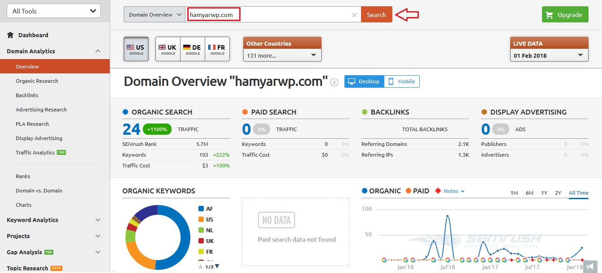
Task: Select UK Google database
Action: click(168, 49)
